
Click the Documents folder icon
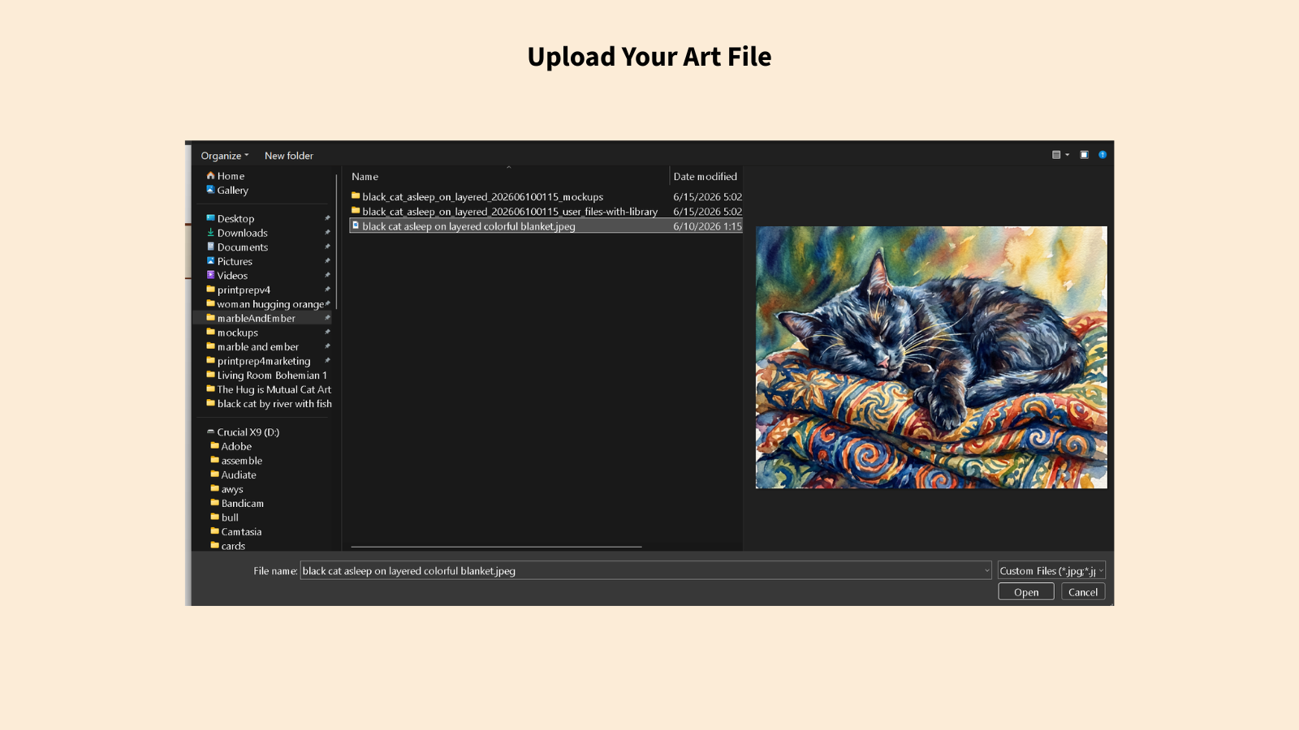tap(210, 247)
